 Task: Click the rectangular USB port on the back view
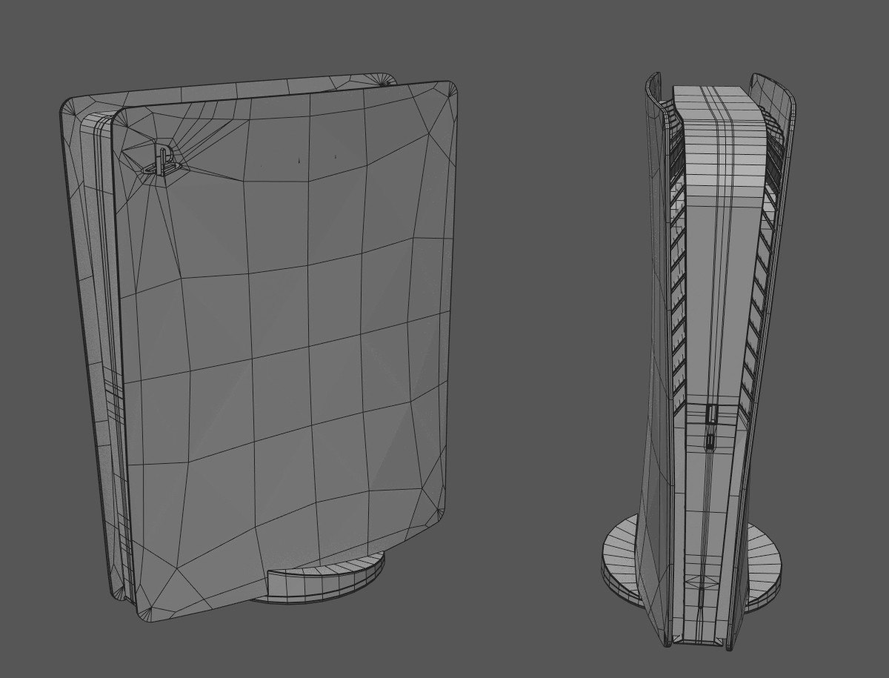point(712,415)
